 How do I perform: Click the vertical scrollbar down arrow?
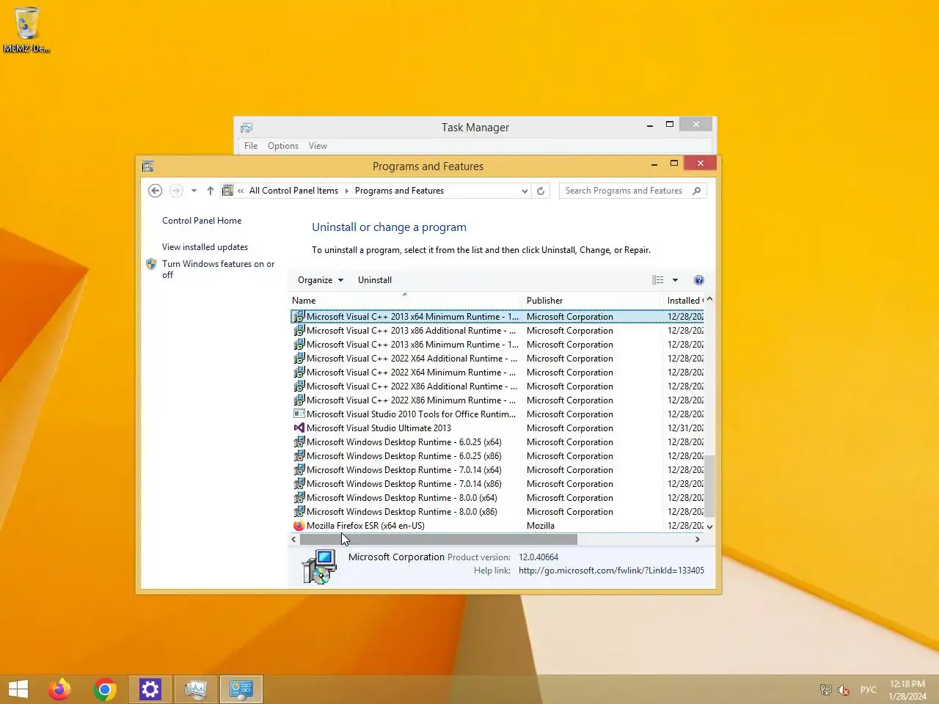[709, 527]
